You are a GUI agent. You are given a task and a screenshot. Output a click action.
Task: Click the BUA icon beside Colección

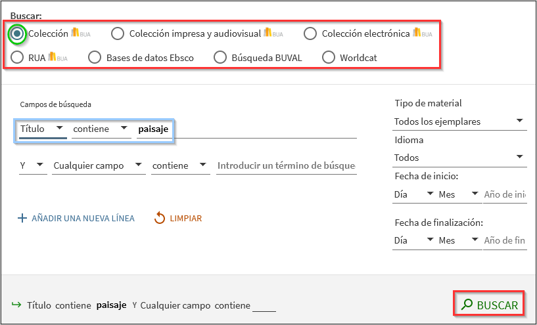tap(80, 33)
